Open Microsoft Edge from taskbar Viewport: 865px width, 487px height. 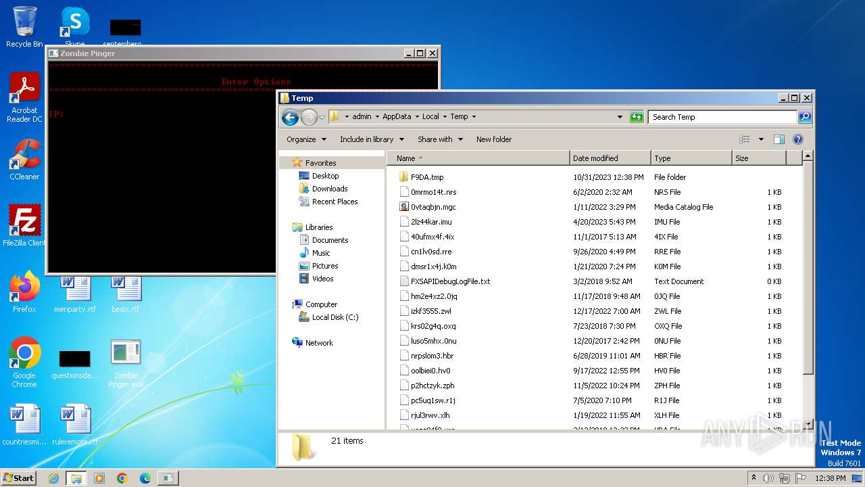pos(145,478)
